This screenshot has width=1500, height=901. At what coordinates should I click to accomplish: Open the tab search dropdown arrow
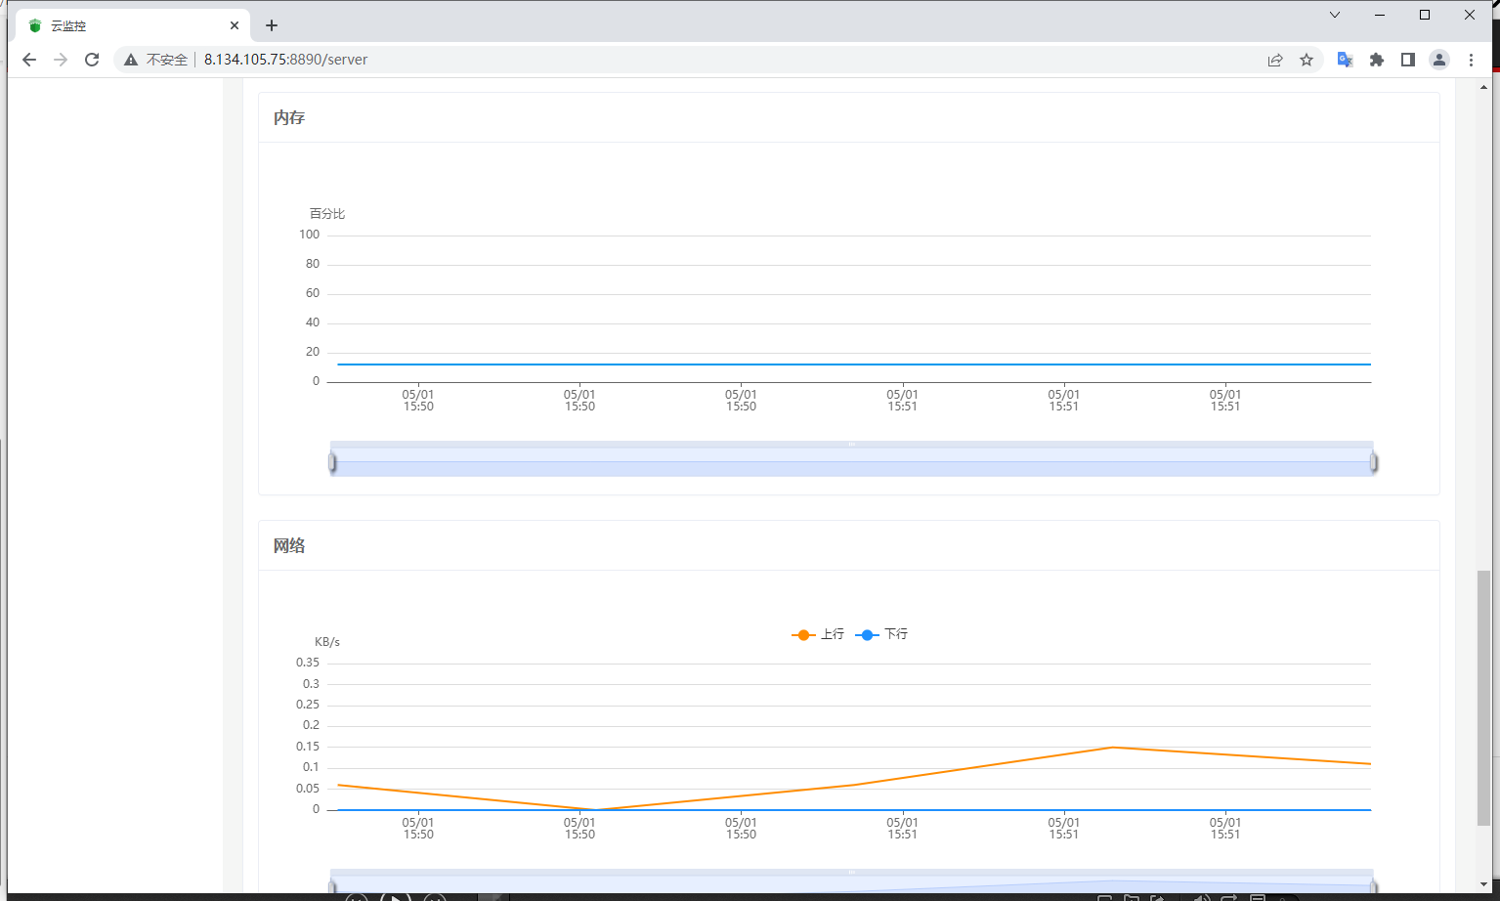[x=1335, y=15]
